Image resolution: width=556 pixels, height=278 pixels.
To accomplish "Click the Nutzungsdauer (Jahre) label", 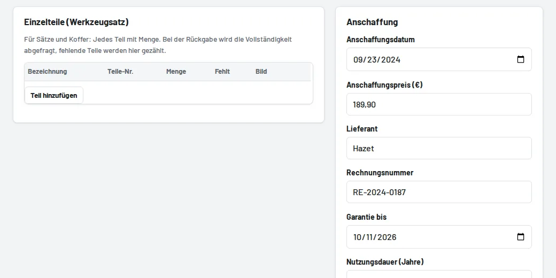I will [385, 262].
